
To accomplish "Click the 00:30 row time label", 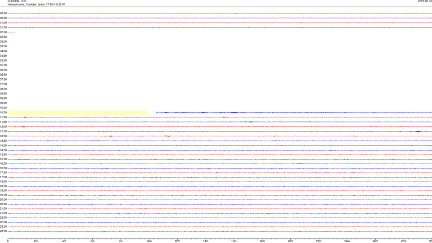I will [3, 18].
